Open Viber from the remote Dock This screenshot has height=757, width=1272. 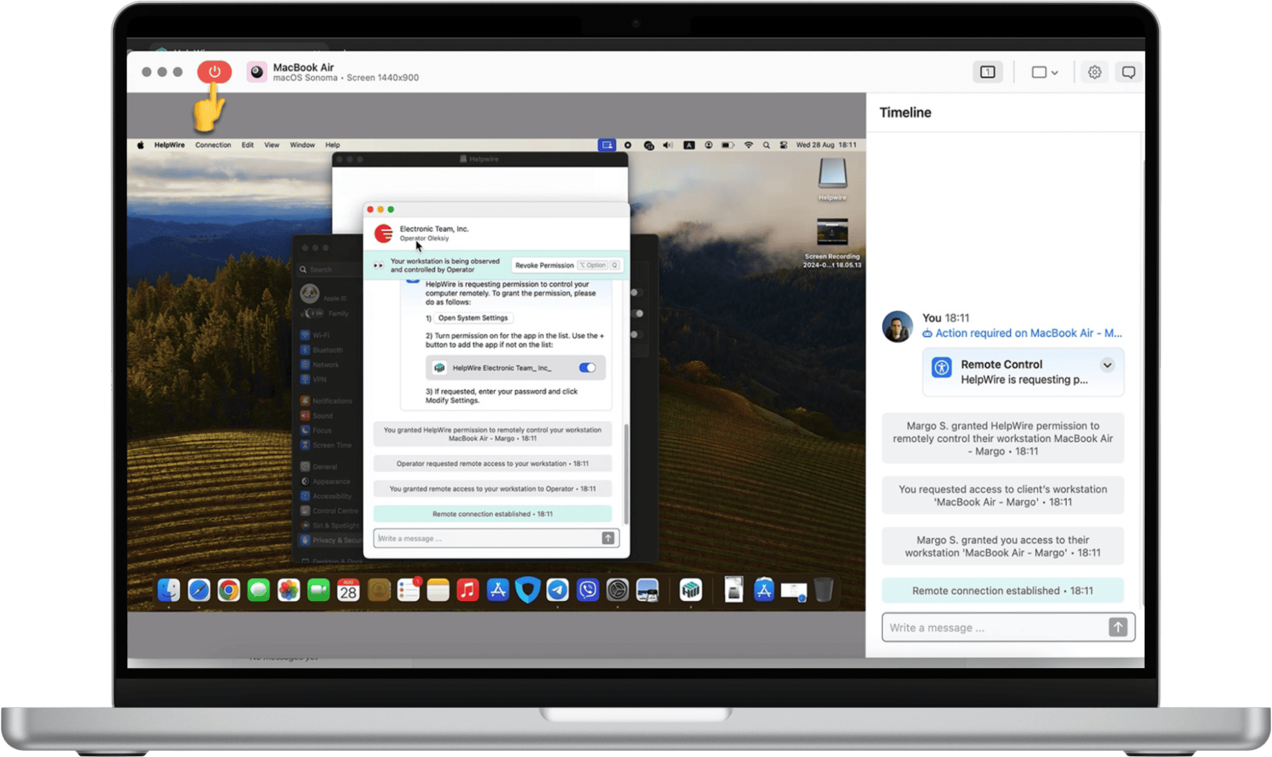coord(587,590)
